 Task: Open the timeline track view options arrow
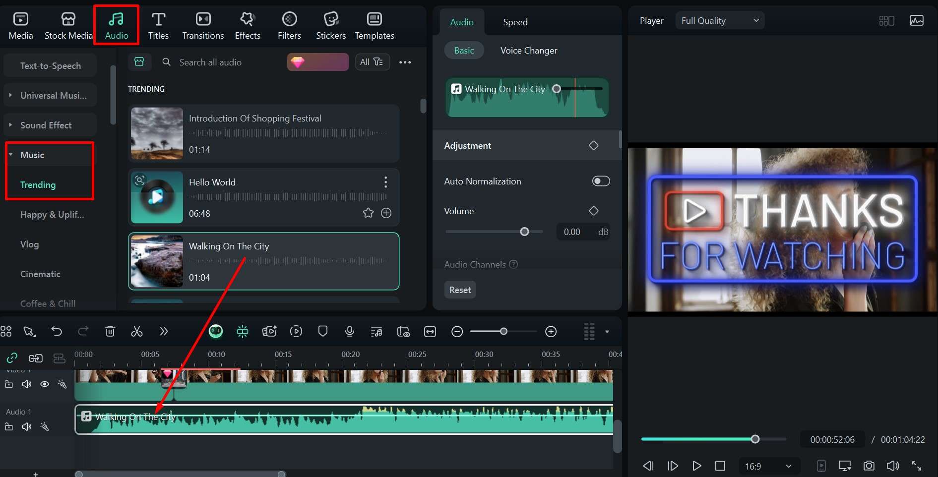[607, 332]
